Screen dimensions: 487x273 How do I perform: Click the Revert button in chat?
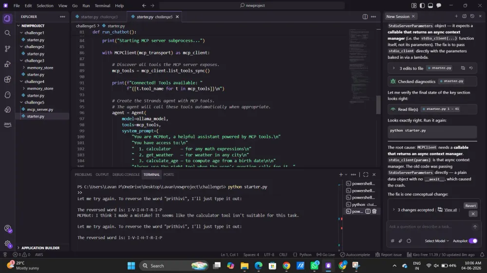coord(470,206)
